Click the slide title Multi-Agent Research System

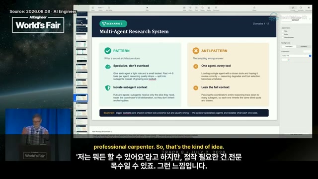coord(134,32)
